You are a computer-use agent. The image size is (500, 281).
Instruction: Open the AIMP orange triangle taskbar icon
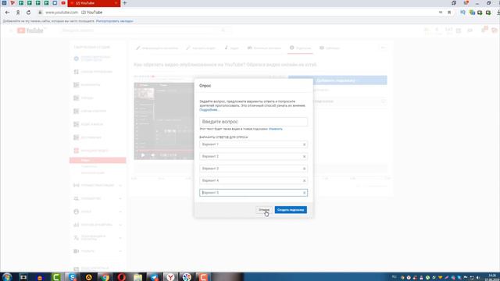click(88, 277)
